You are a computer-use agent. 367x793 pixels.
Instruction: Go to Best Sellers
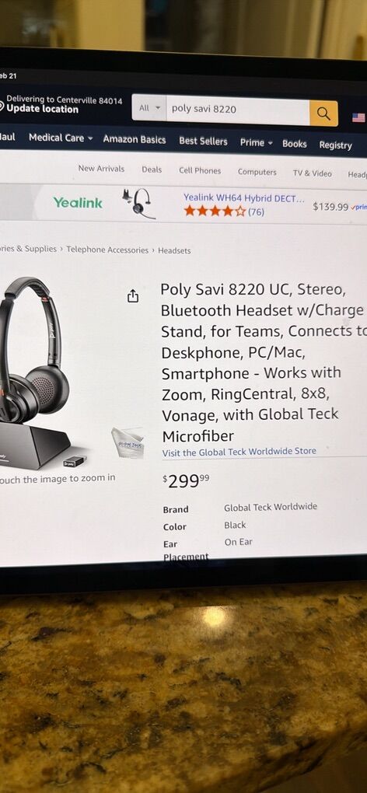coord(203,141)
